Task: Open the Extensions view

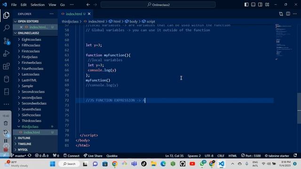Action: click(x=6, y=66)
